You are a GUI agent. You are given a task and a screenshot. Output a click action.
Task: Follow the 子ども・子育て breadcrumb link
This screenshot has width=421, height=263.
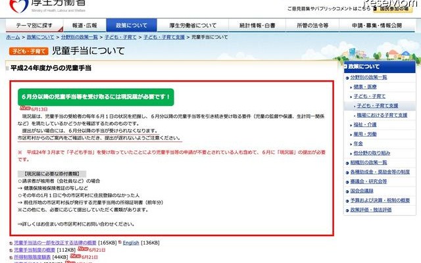tap(120, 37)
